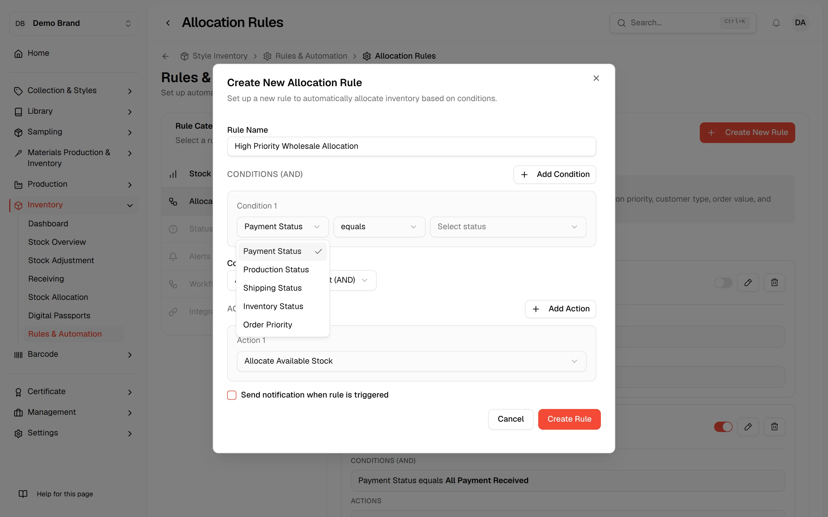Click the Home icon in sidebar
Screen dimensions: 828x517
point(18,53)
